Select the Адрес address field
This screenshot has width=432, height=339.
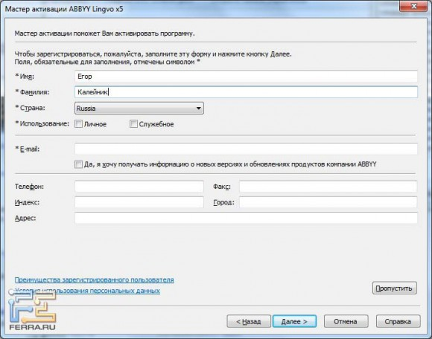coord(246,218)
